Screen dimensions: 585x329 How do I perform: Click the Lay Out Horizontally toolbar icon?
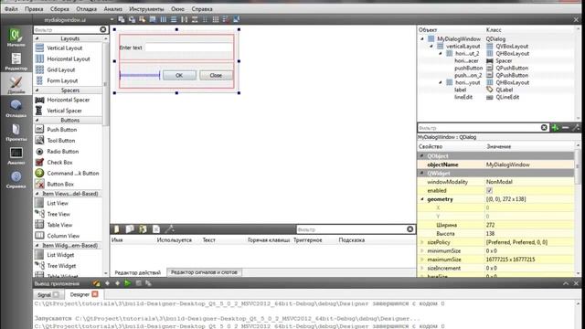tap(163, 19)
